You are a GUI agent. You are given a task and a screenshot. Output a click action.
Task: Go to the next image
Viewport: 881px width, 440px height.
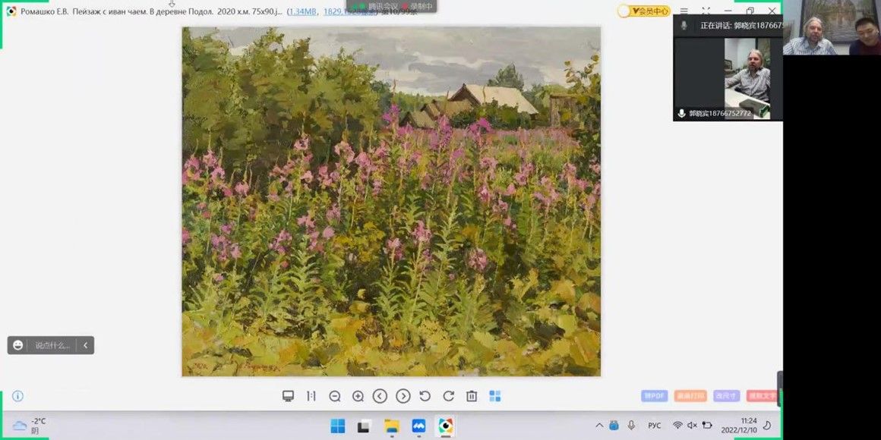point(403,396)
